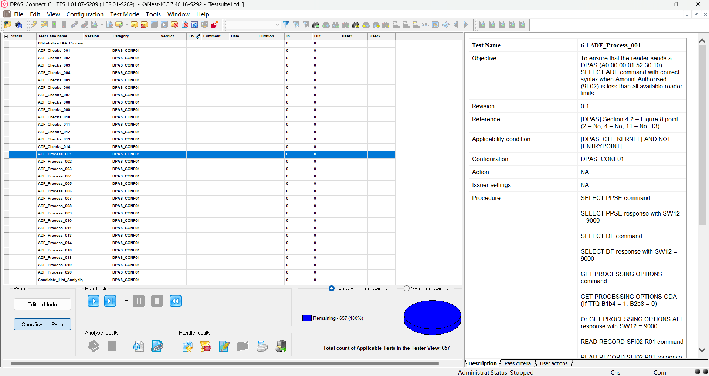Expand the plus box in the Status header
This screenshot has width=709, height=376.
pyautogui.click(x=6, y=36)
